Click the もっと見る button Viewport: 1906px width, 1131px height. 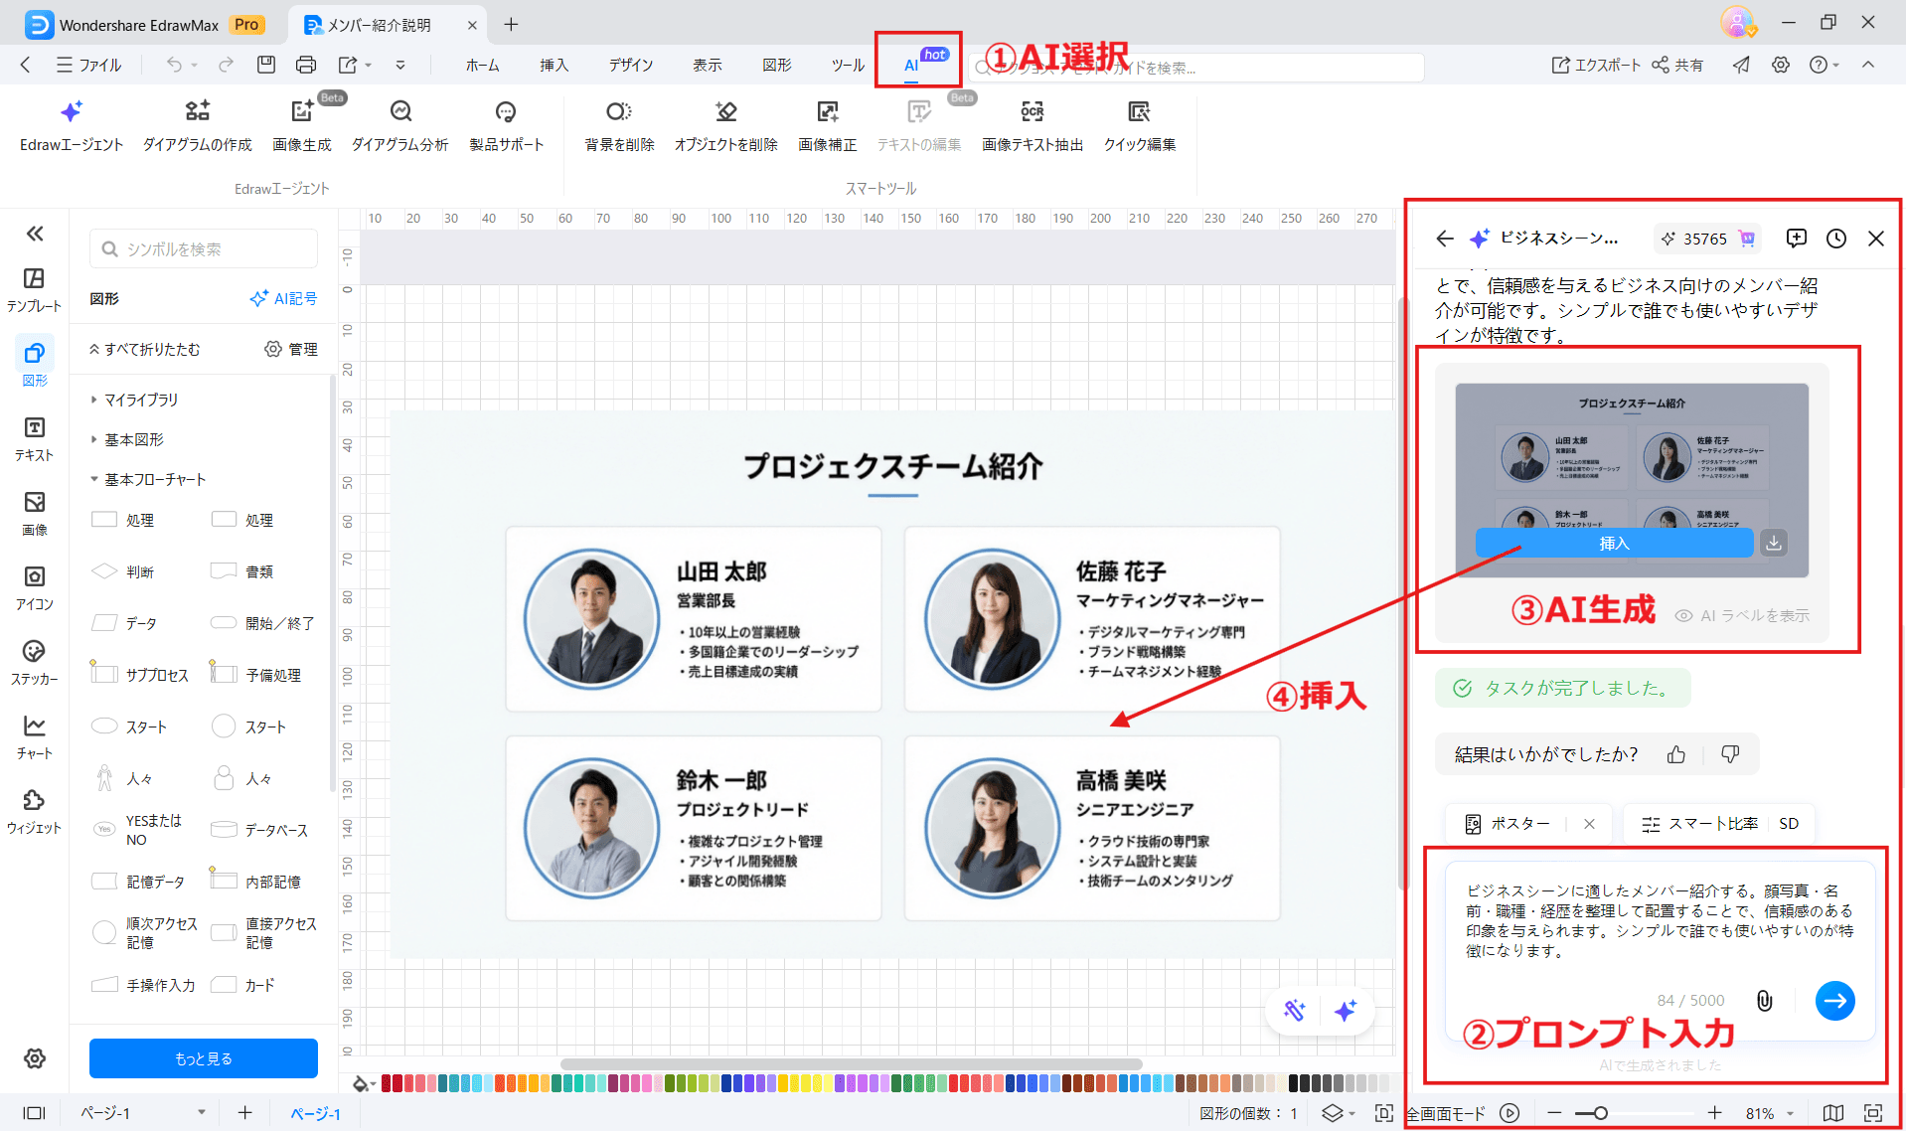(203, 1057)
